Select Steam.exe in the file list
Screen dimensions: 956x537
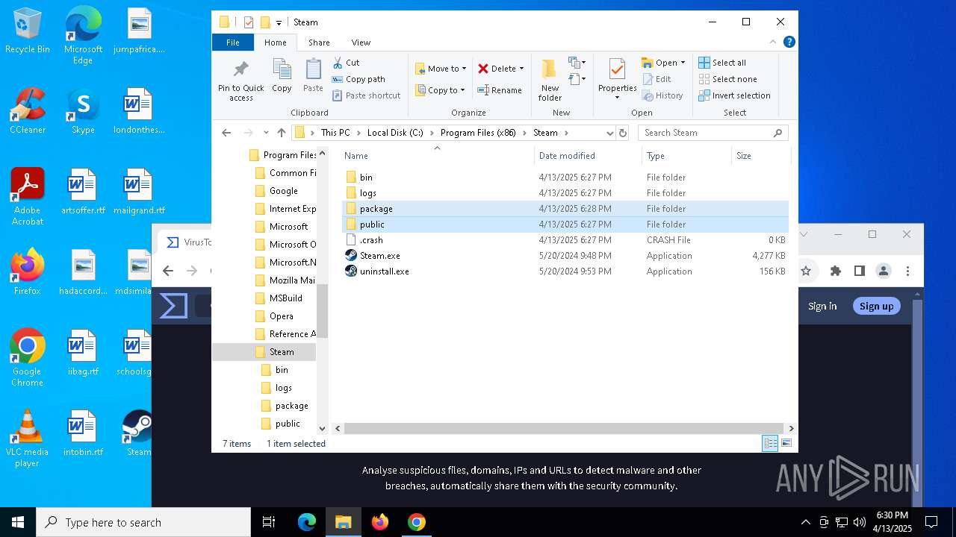point(565,256)
